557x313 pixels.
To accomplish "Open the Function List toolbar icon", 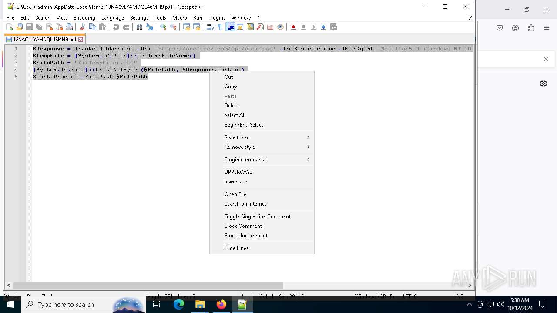I will tap(260, 27).
